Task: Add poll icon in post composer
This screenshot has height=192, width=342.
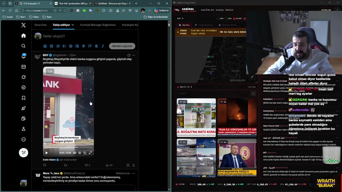Action: point(64,46)
